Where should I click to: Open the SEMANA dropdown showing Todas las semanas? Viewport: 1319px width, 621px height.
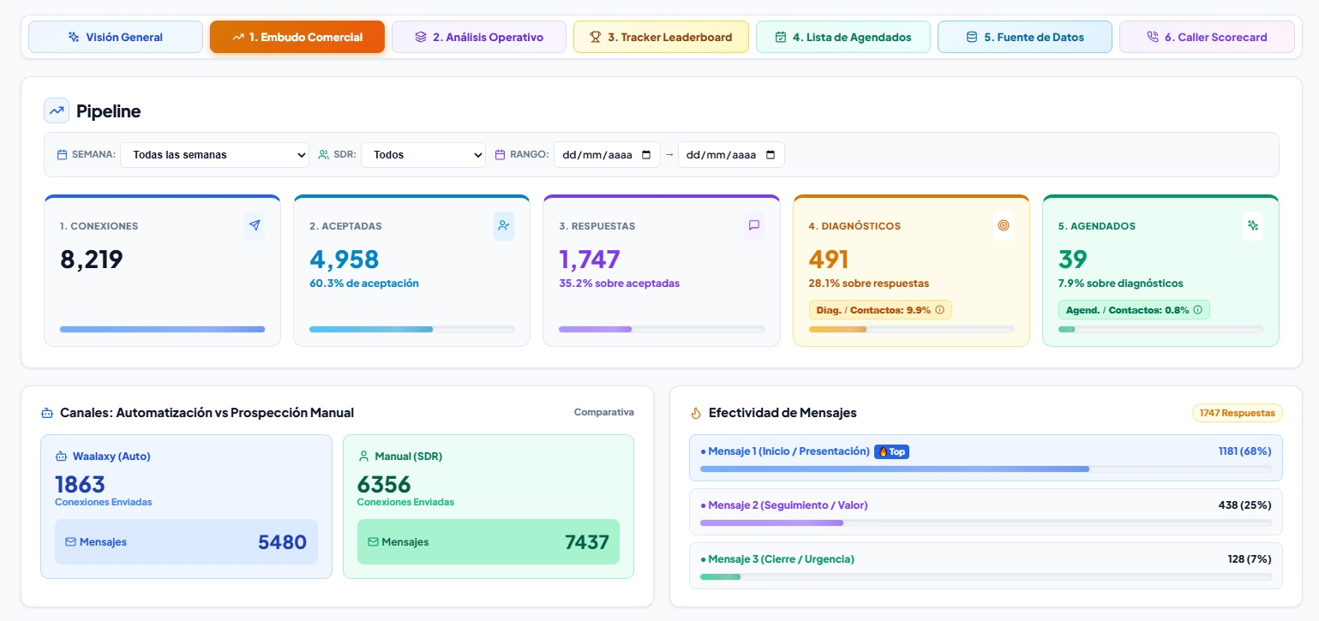coord(214,155)
